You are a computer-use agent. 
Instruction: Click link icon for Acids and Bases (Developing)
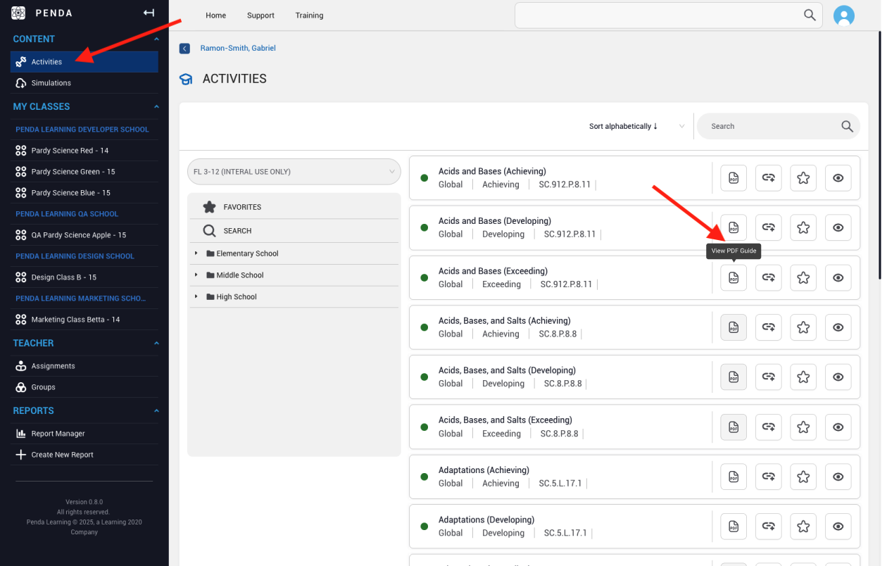pyautogui.click(x=768, y=227)
